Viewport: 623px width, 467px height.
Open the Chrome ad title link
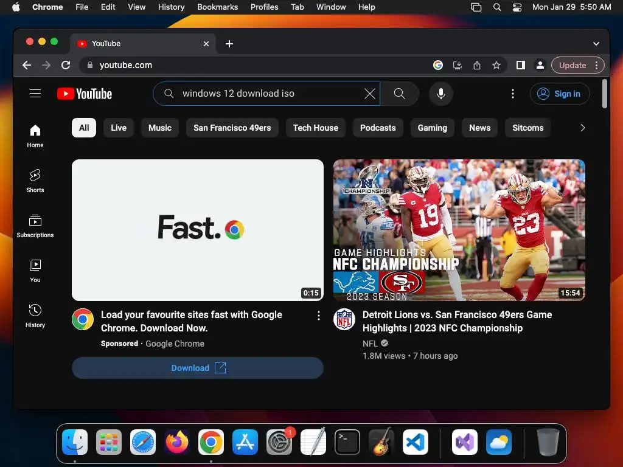[192, 321]
